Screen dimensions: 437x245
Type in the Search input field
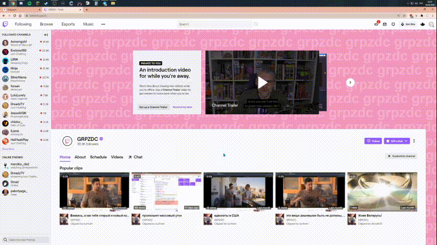[x=215, y=24]
